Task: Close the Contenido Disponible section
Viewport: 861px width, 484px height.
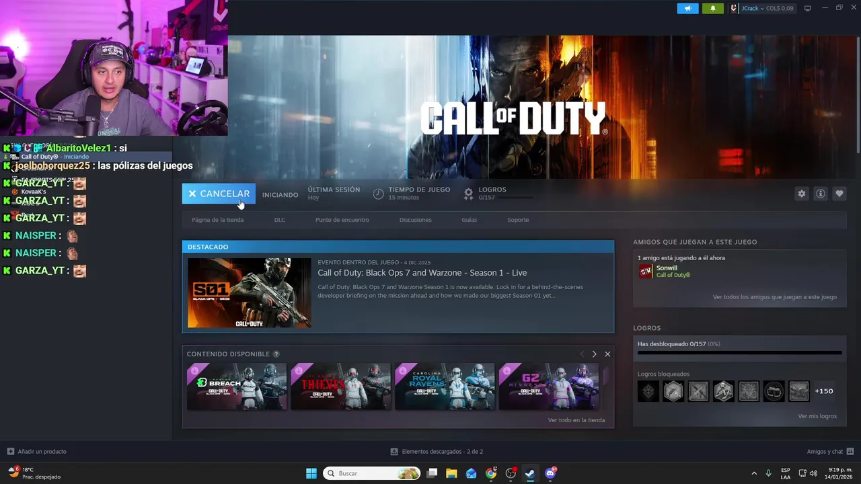Action: tap(607, 354)
